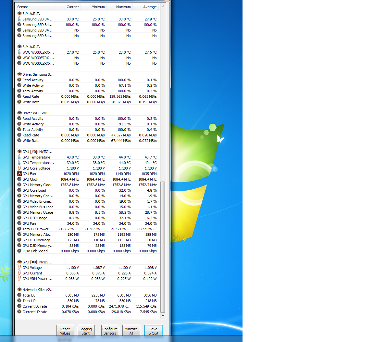Click the GPU Video Engine... row label

pyautogui.click(x=38, y=201)
